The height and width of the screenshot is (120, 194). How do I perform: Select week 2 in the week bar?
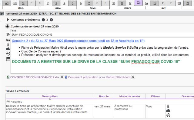[48, 3]
